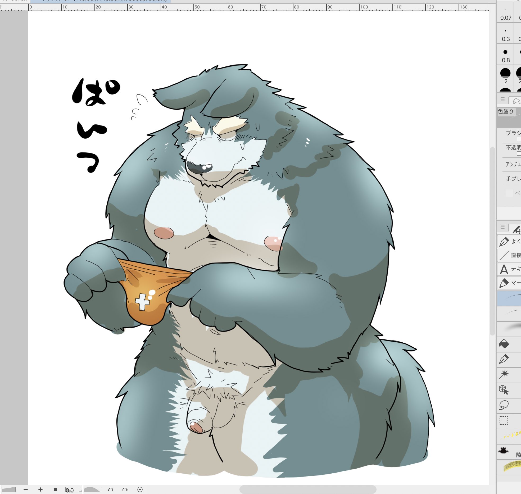Click the zoom in plus button

pos(40,490)
